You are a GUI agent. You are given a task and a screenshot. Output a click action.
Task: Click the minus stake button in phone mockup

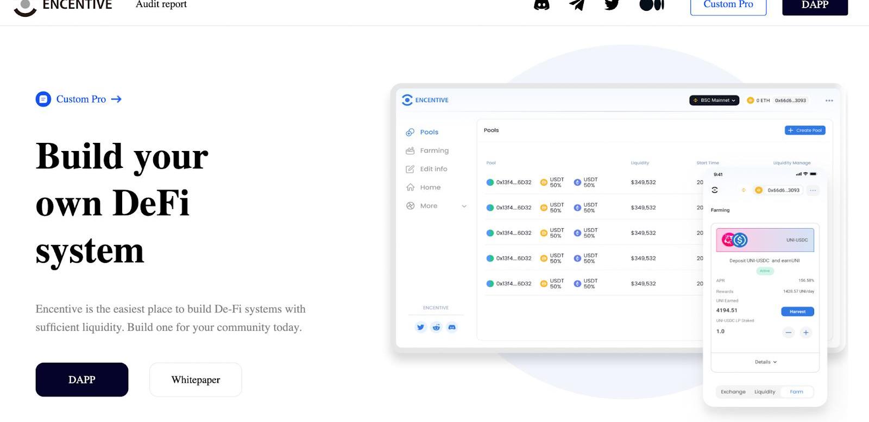[789, 332]
